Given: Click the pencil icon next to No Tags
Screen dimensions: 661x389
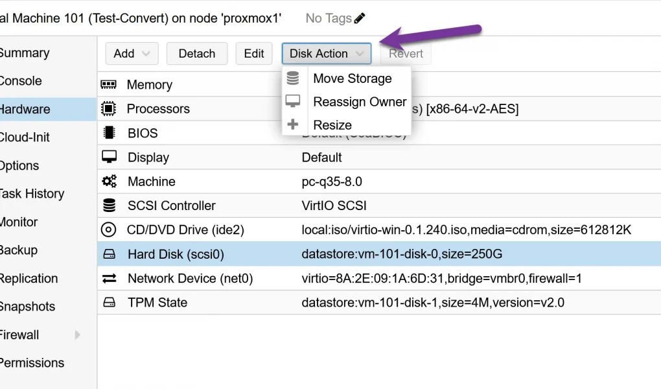Looking at the screenshot, I should click(360, 18).
